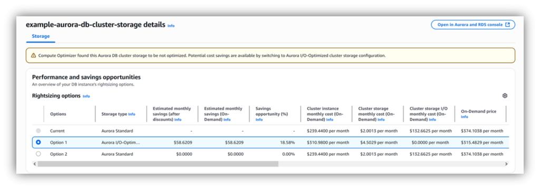Image resolution: width=540 pixels, height=190 pixels.
Task: Click the warning triangle icon in the alert
Action: pos(33,55)
